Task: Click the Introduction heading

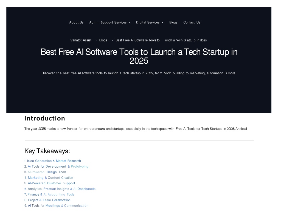Action: (45, 118)
